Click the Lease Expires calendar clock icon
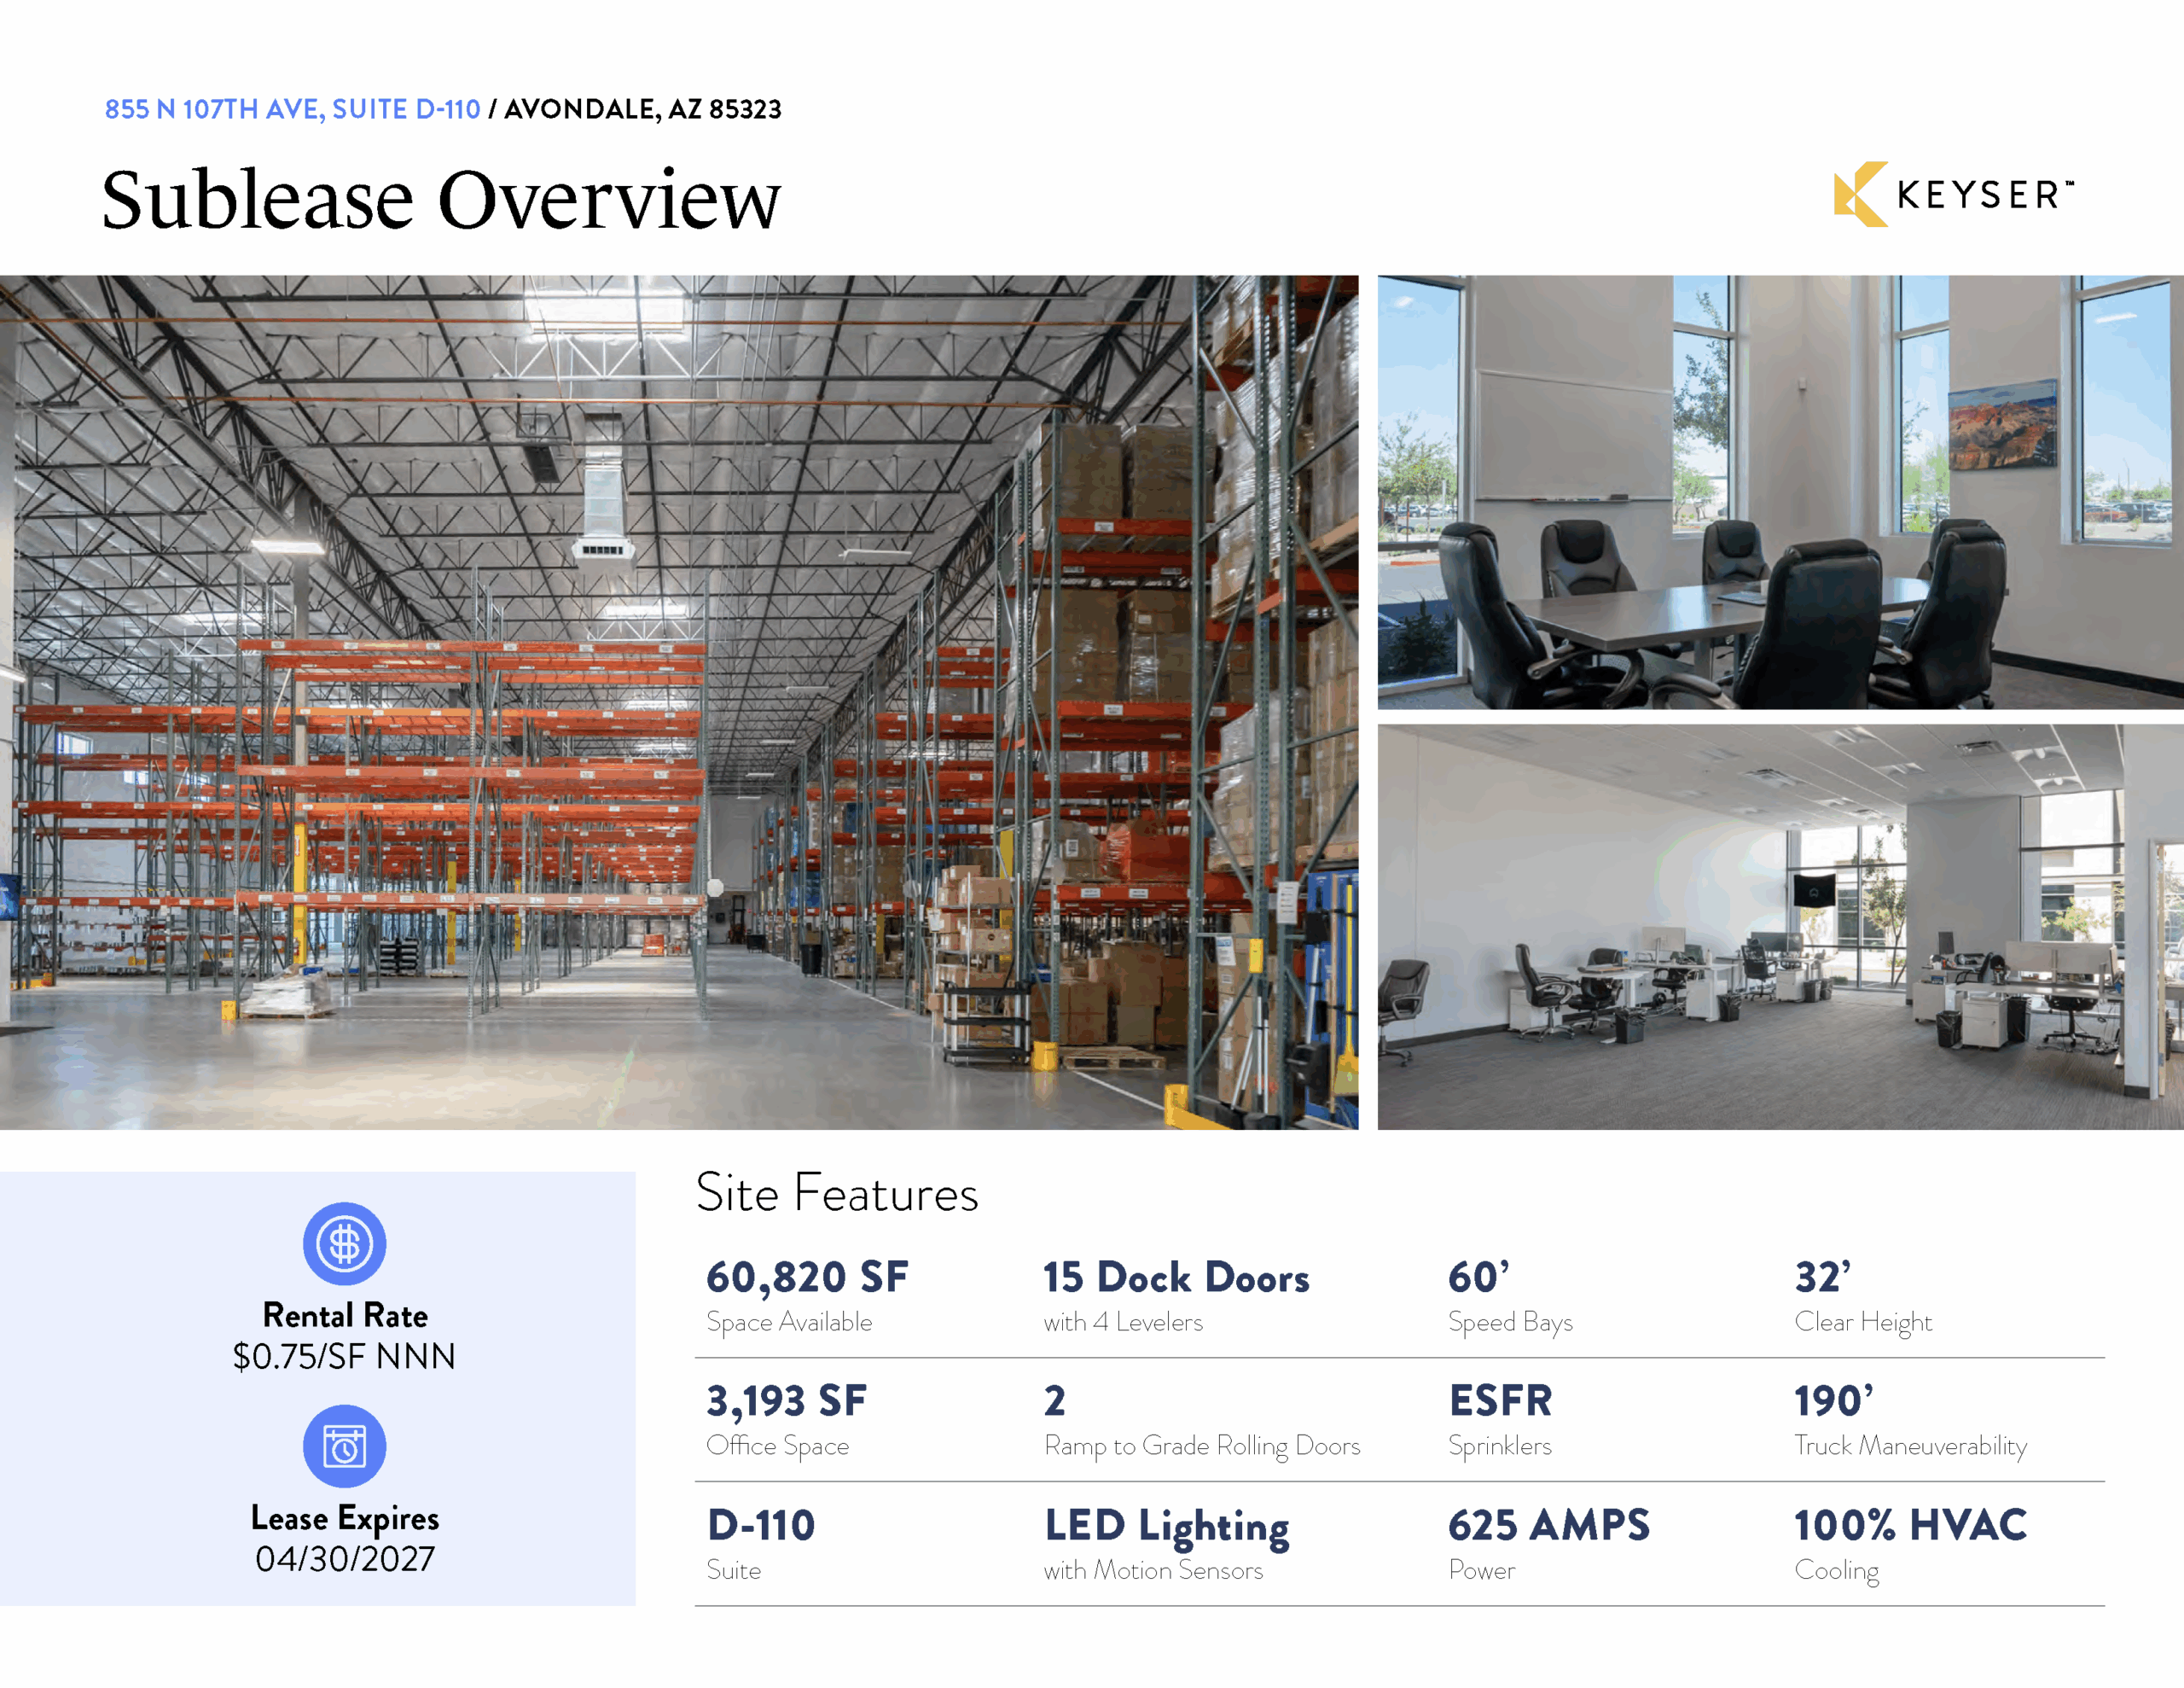 click(344, 1446)
